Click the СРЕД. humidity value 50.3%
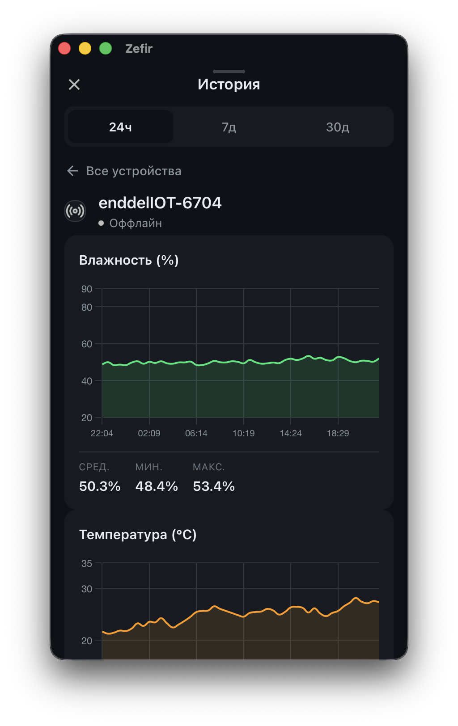The image size is (458, 726). 99,486
